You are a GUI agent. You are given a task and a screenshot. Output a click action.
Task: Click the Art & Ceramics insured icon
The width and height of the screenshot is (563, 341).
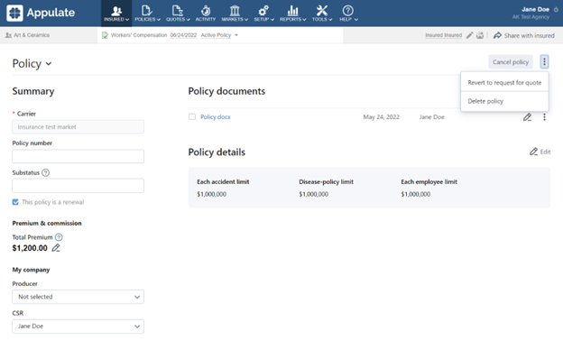8,35
